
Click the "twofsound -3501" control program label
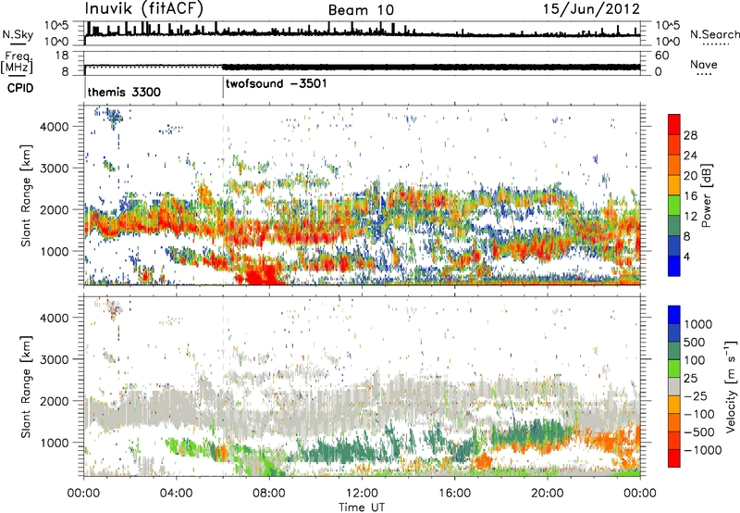(x=276, y=84)
